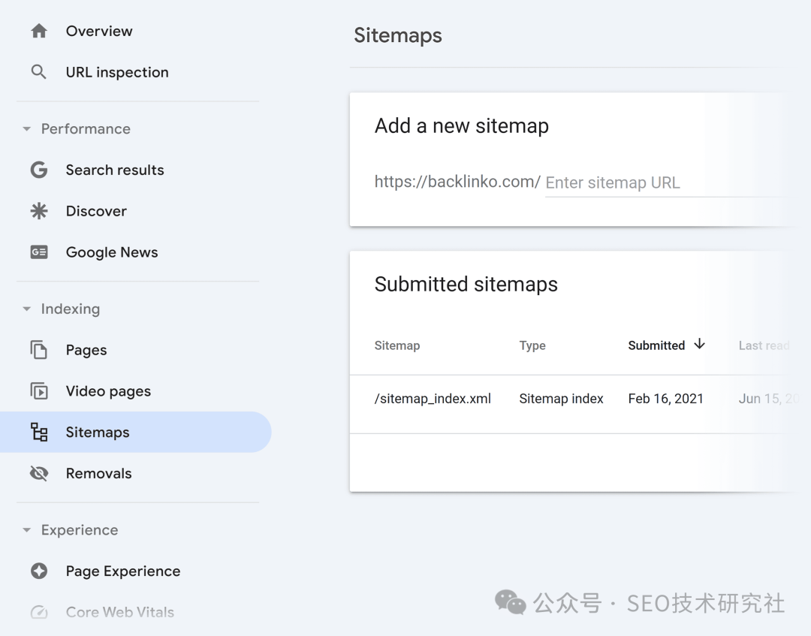Image resolution: width=811 pixels, height=636 pixels.
Task: Click the Removals crossed-eye icon
Action: pyautogui.click(x=39, y=474)
